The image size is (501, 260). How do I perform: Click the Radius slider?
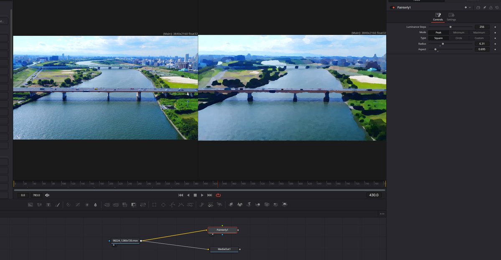pyautogui.click(x=450, y=44)
